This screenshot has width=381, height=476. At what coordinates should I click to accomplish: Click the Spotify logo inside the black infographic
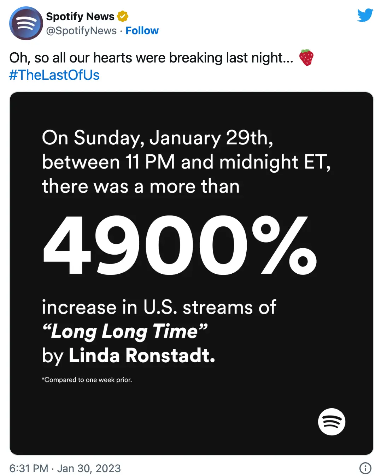(x=332, y=421)
